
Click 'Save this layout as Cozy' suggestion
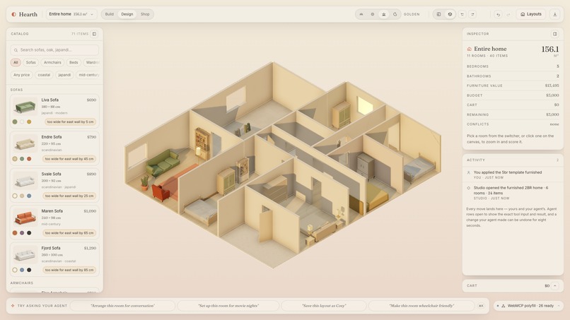coord(323,306)
